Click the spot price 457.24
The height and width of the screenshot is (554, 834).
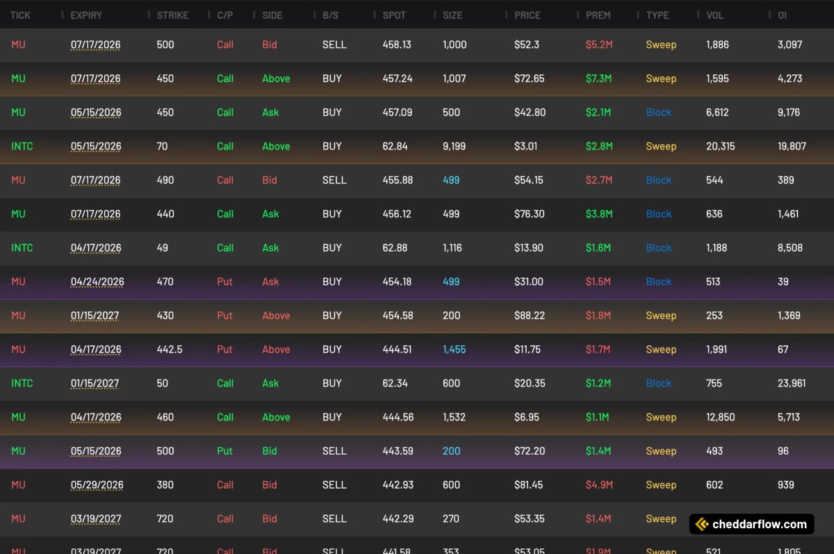(x=398, y=79)
